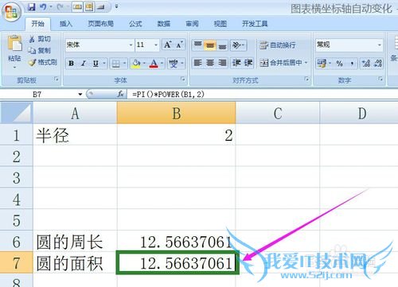
Task: Increase decimal places
Action: tap(366, 64)
